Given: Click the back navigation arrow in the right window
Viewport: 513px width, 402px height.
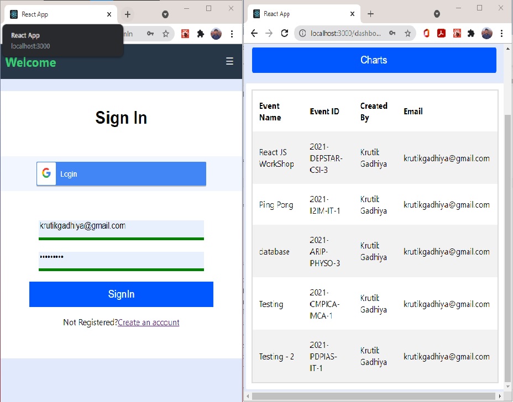Looking at the screenshot, I should tap(254, 33).
